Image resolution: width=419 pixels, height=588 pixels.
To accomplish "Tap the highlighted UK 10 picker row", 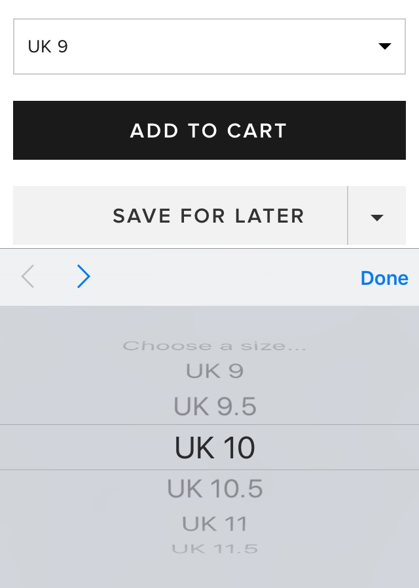I will [214, 448].
